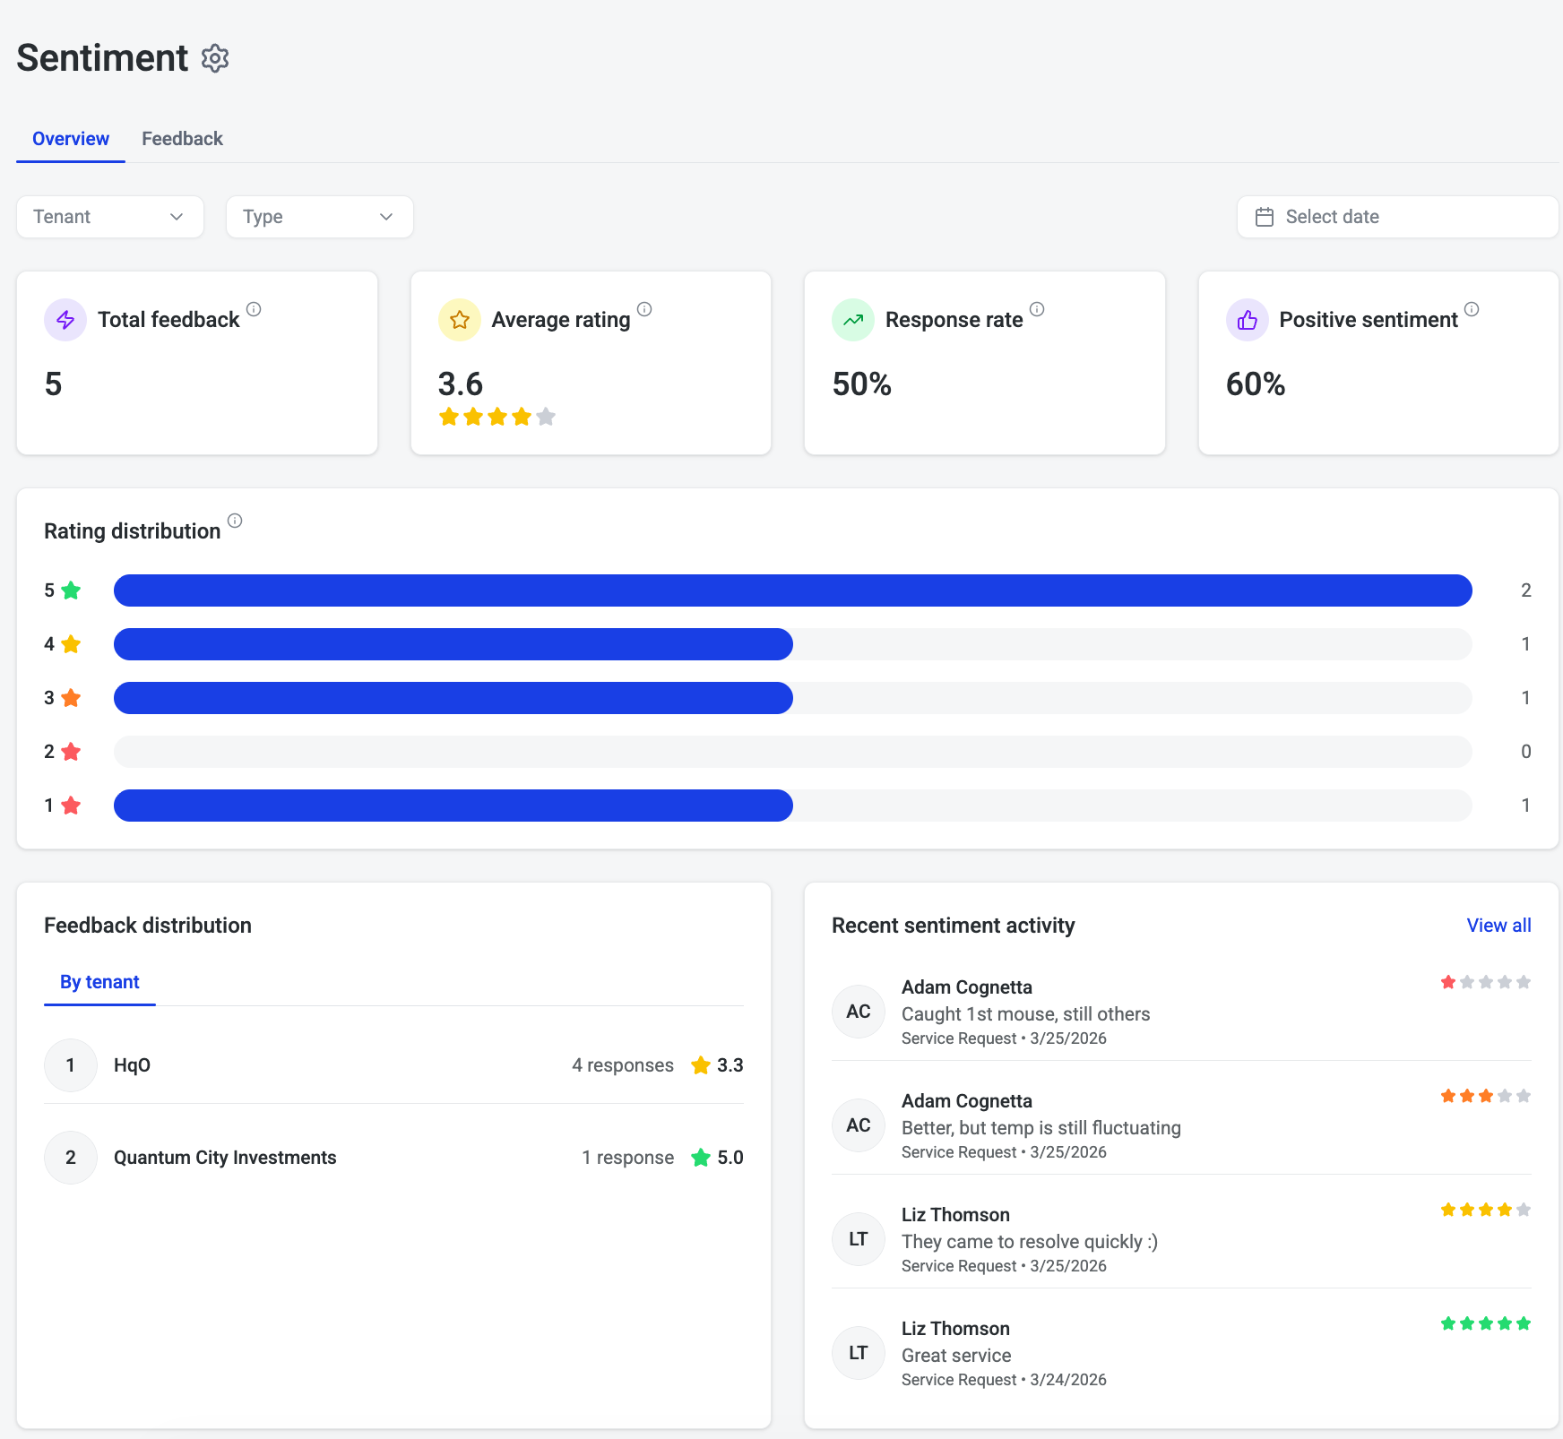1563x1439 pixels.
Task: Open the HqO tenant row
Action: pos(394,1065)
